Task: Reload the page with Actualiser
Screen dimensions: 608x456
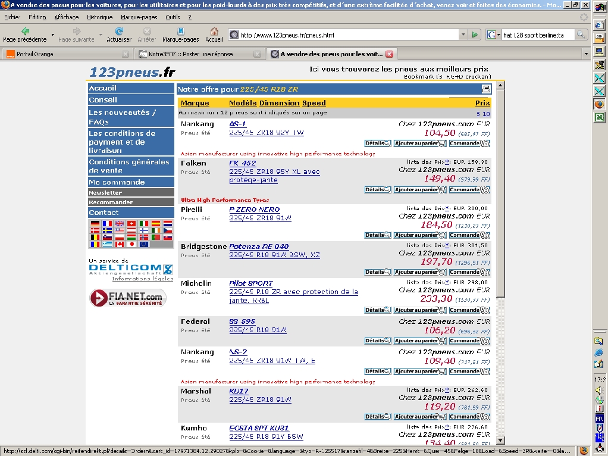Action: (118, 35)
